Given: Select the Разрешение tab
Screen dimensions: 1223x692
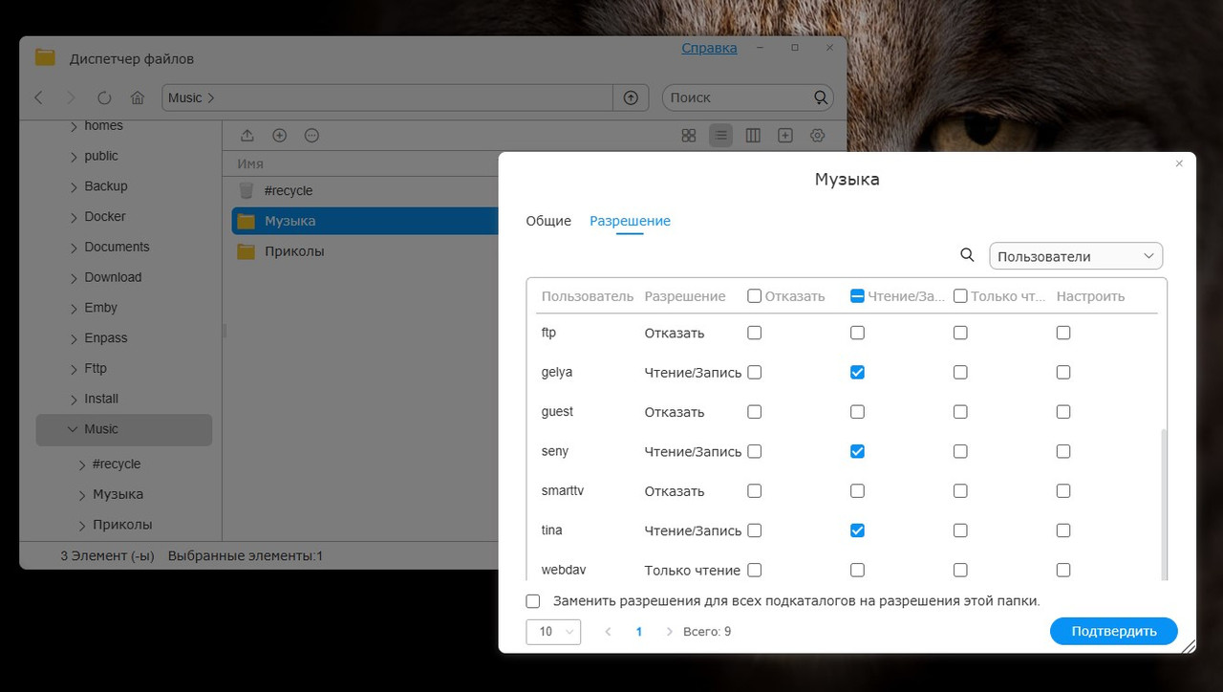Looking at the screenshot, I should (630, 221).
